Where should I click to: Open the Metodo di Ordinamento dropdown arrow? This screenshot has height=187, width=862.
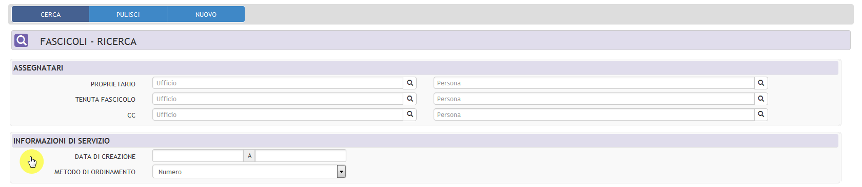click(x=341, y=172)
